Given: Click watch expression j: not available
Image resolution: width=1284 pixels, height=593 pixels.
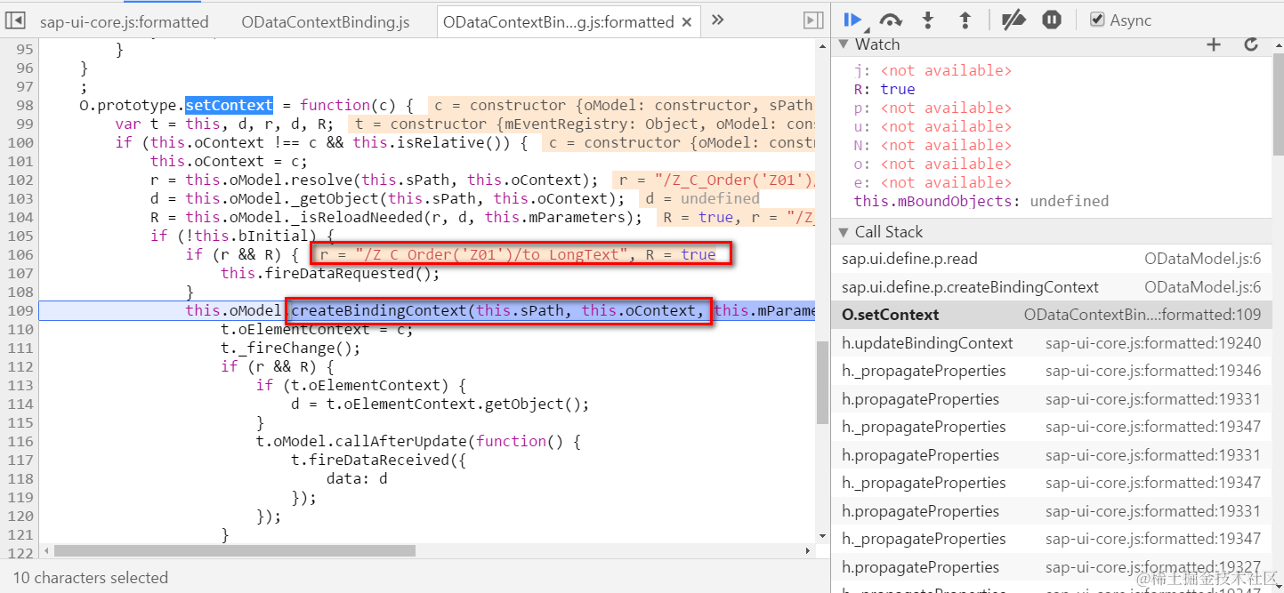Looking at the screenshot, I should (933, 70).
